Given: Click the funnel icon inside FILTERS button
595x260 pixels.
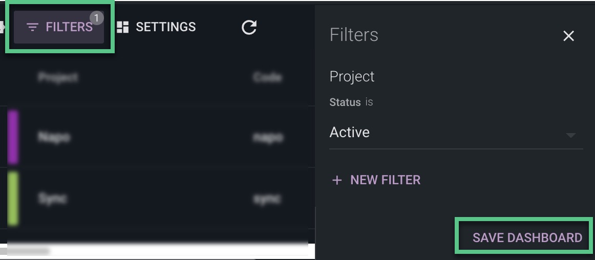Looking at the screenshot, I should coord(33,27).
